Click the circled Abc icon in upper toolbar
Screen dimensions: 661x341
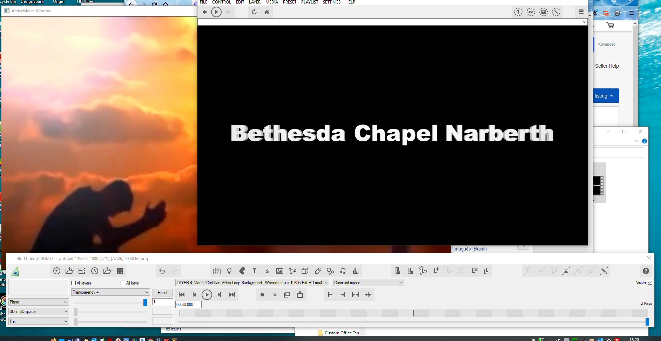pos(531,12)
